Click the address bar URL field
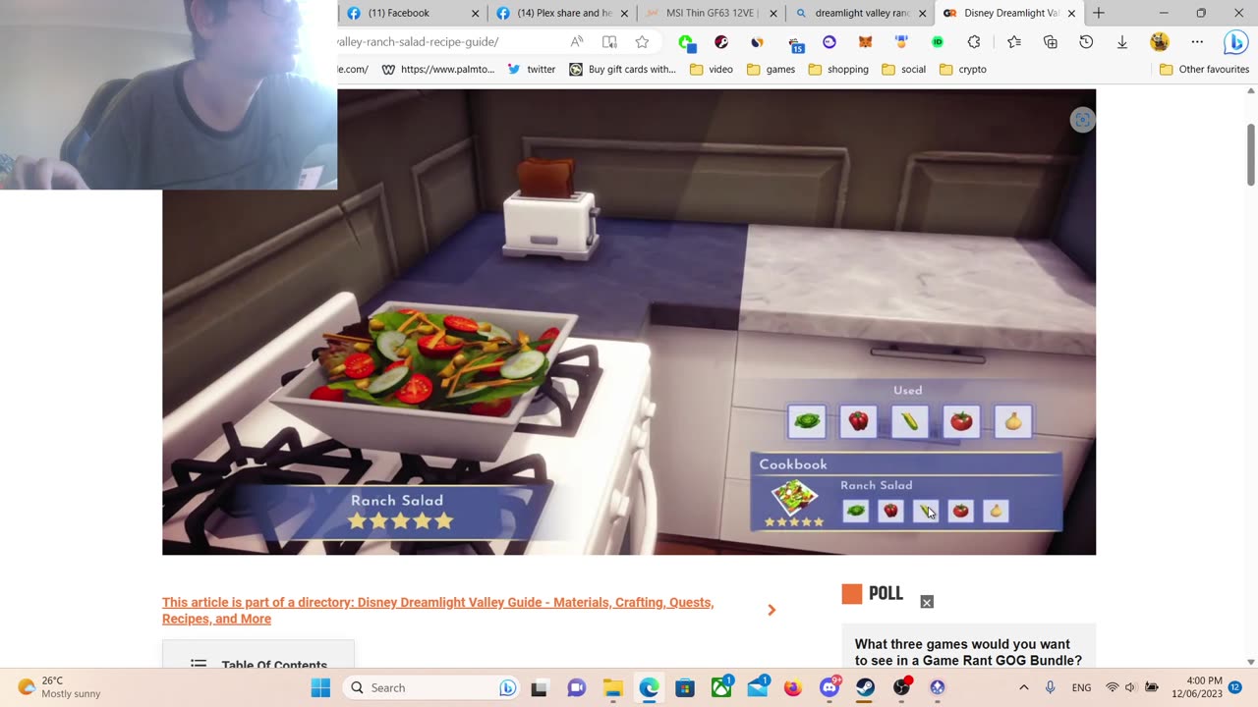The image size is (1258, 707). pos(447,42)
